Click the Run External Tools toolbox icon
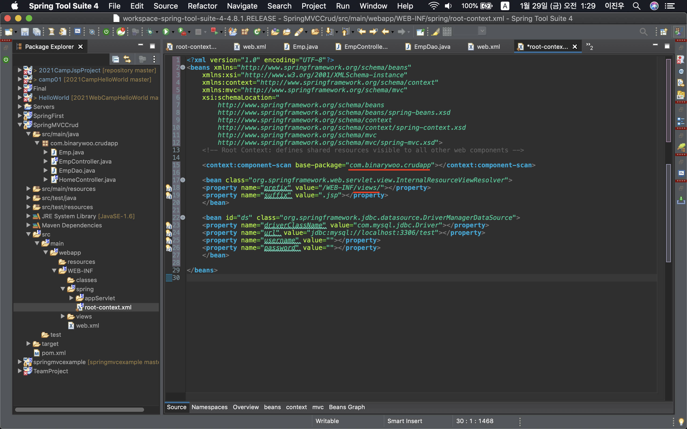The height and width of the screenshot is (429, 687). [182, 31]
